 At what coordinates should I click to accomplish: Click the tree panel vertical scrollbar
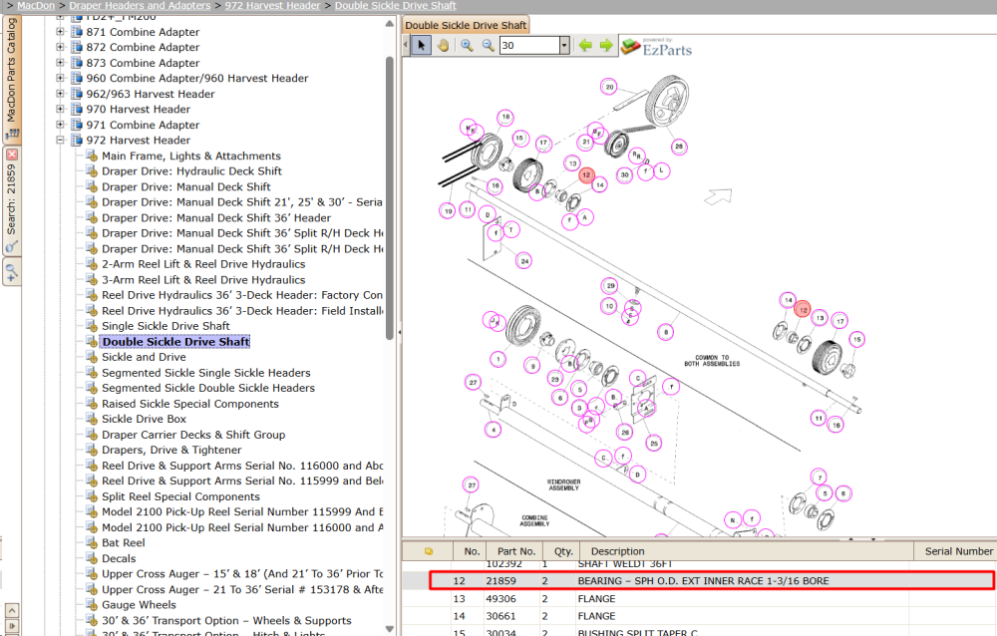tap(389, 197)
